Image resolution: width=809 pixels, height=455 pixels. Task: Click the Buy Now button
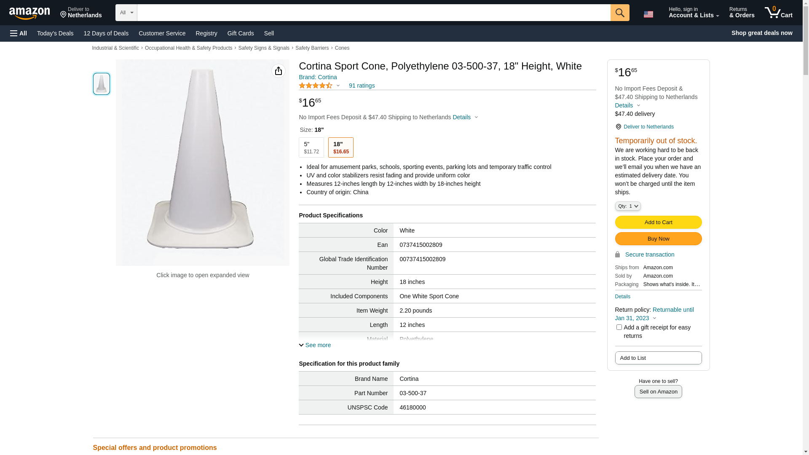pos(658,239)
